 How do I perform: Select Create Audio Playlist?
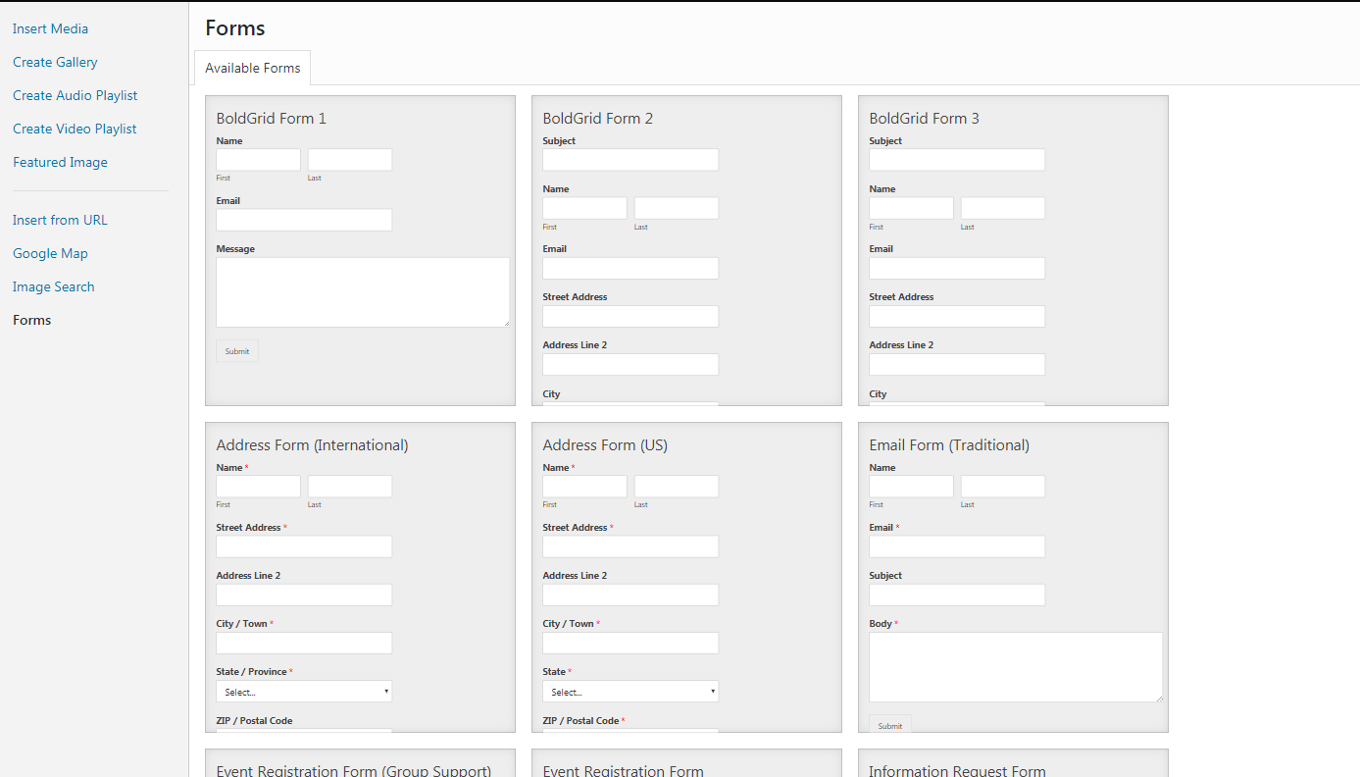tap(75, 95)
